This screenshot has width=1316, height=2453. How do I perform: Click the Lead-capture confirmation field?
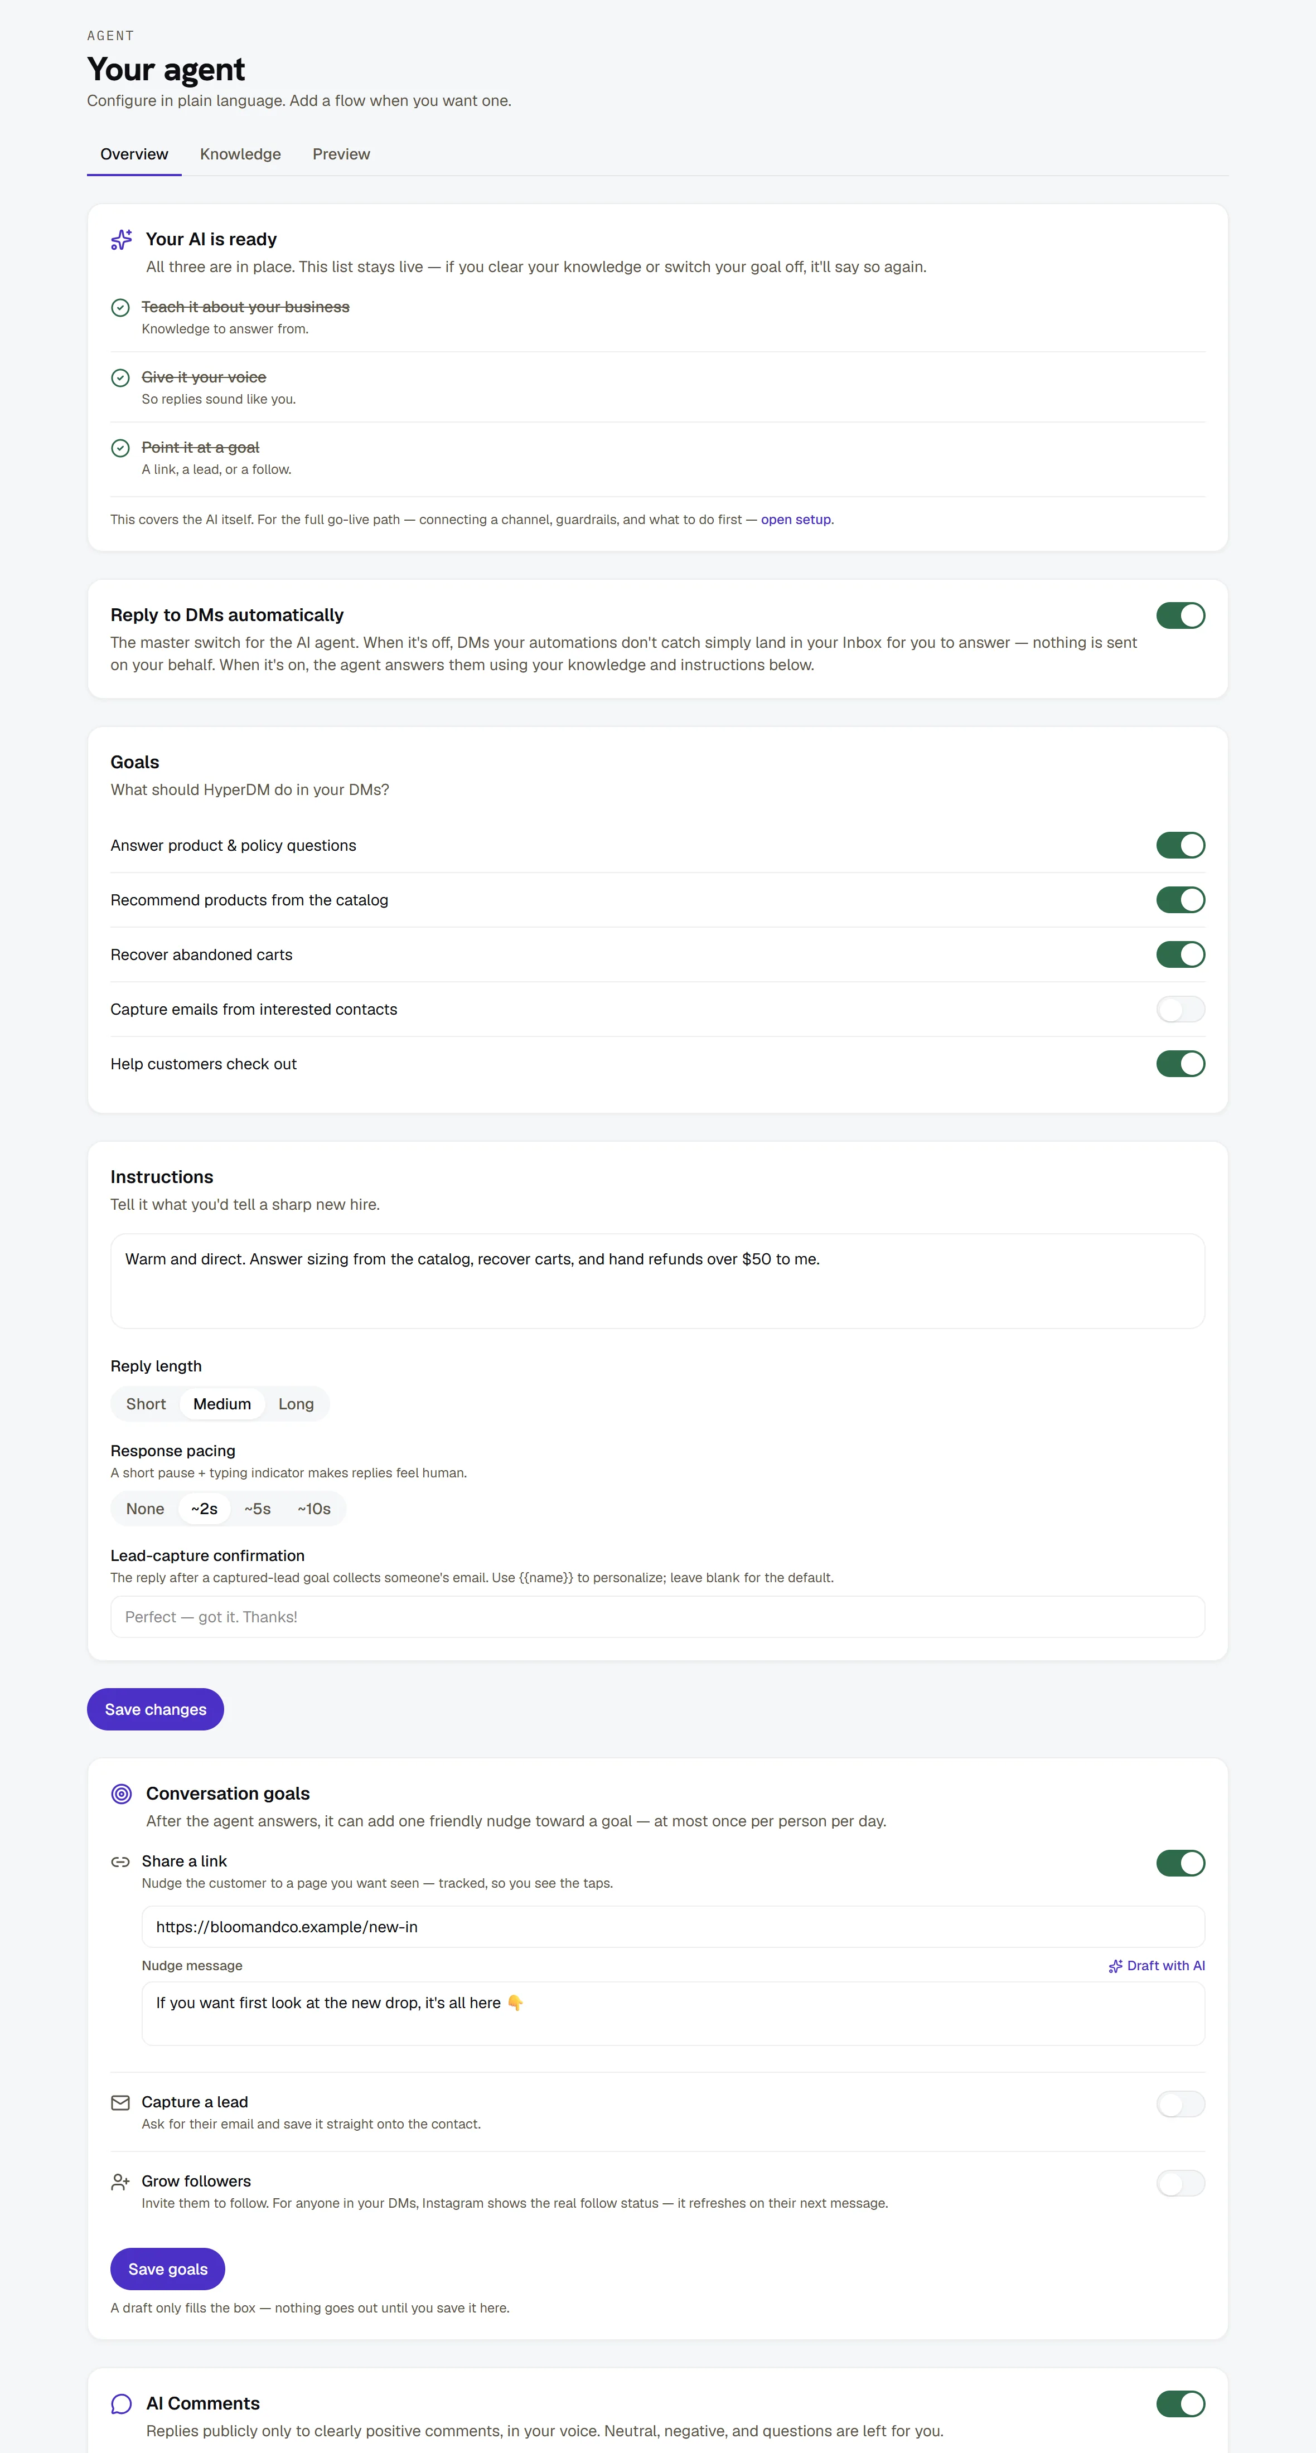click(x=658, y=1617)
